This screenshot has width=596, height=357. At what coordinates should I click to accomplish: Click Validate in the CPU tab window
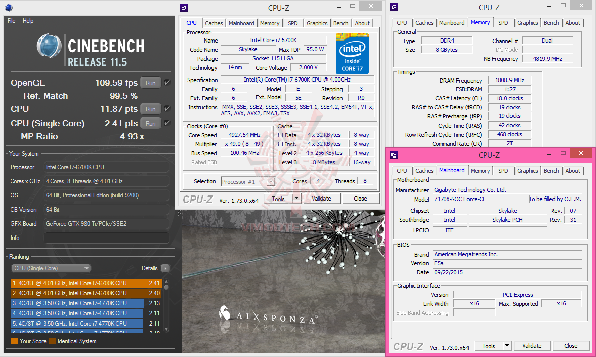pos(322,199)
